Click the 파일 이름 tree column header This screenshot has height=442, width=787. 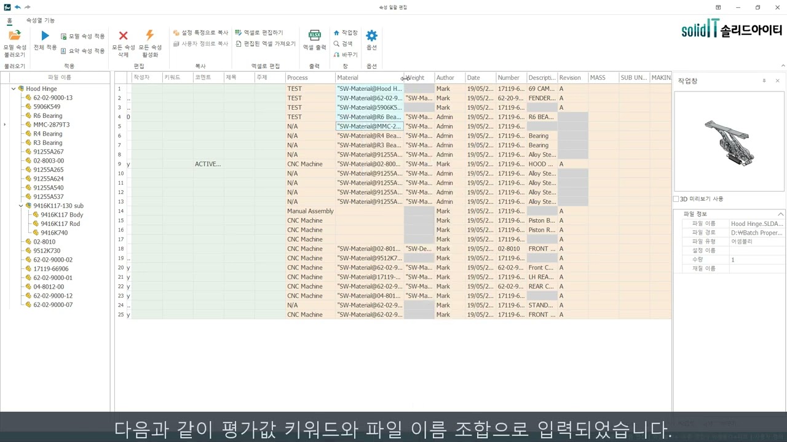59,77
